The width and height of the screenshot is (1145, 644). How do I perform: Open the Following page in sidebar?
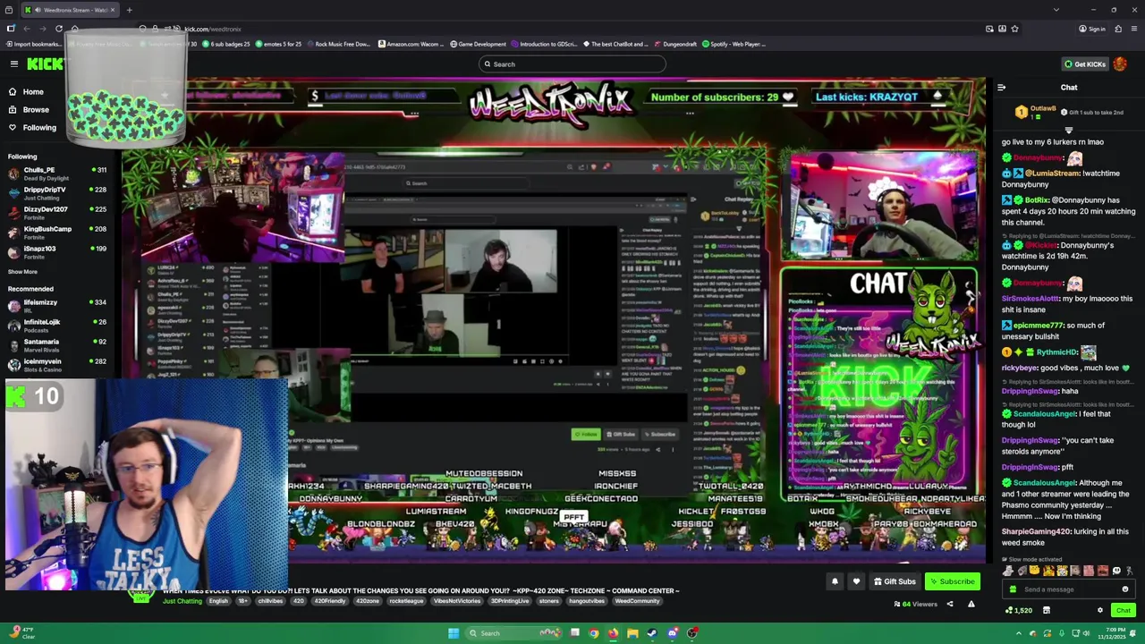coord(38,127)
